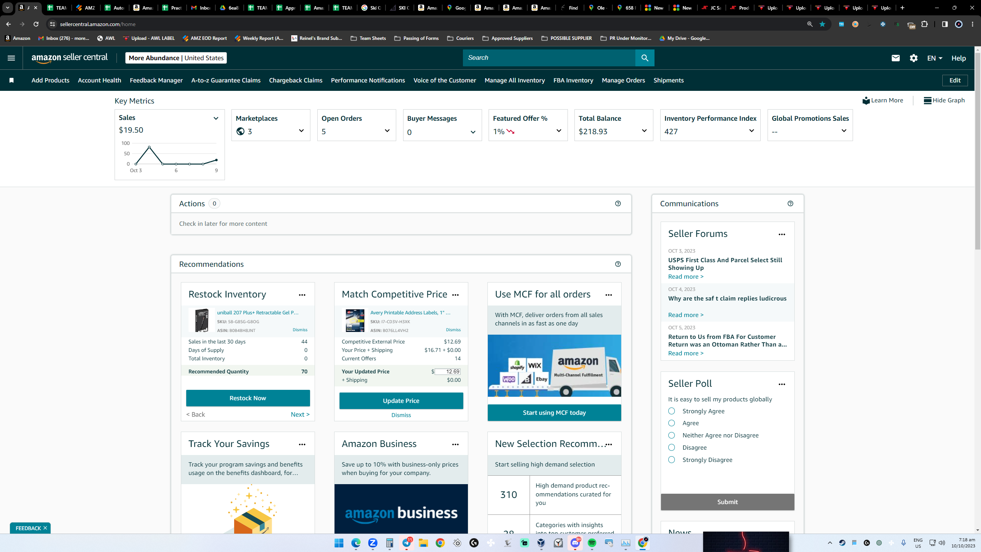Click the bookmark icon in navigation bar
Screen dimensions: 981x552
tap(11, 80)
